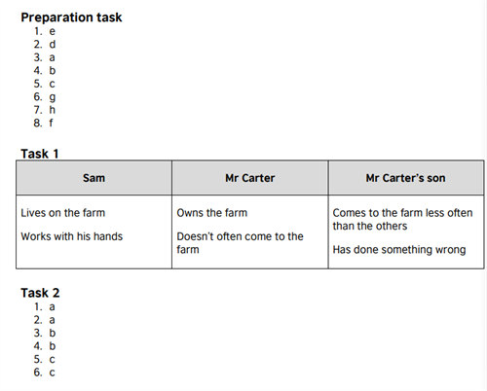Screen dimensions: 487x391
Task: Click the Preparation task heading
Action: (x=71, y=18)
